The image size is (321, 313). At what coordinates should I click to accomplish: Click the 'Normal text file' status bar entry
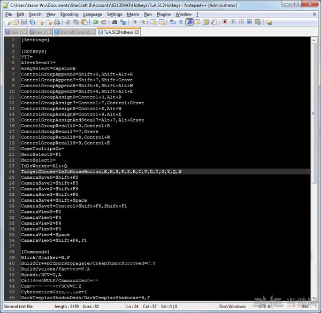tap(18, 307)
